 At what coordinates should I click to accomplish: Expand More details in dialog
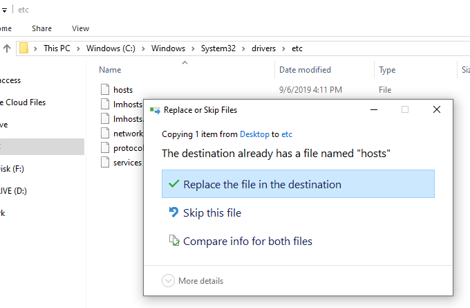168,280
